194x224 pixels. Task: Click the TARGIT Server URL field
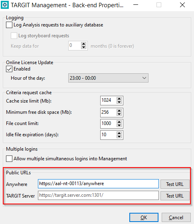pyautogui.click(x=98, y=195)
